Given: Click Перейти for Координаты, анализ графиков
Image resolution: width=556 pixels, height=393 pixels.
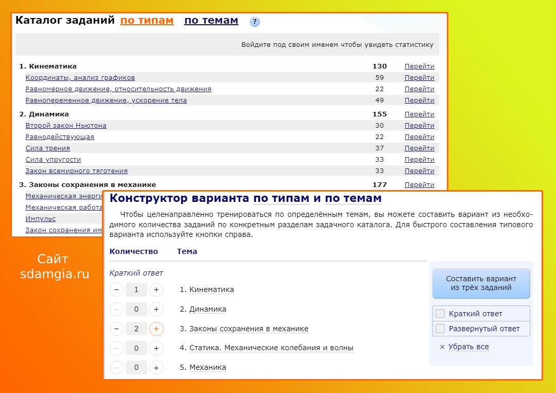Looking at the screenshot, I should (x=420, y=78).
